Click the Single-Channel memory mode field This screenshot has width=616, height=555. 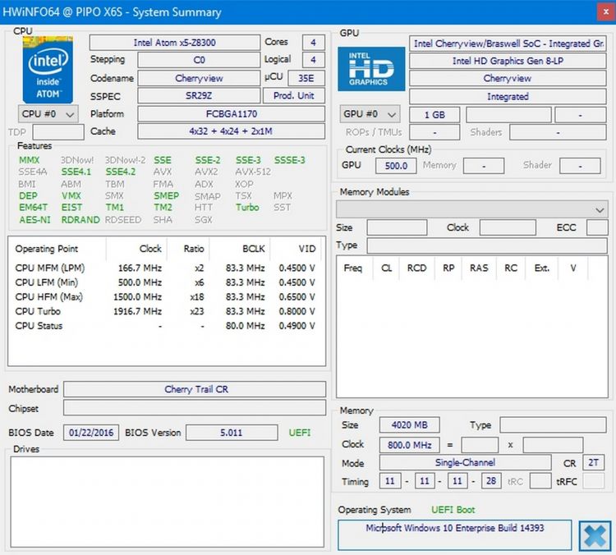(466, 463)
